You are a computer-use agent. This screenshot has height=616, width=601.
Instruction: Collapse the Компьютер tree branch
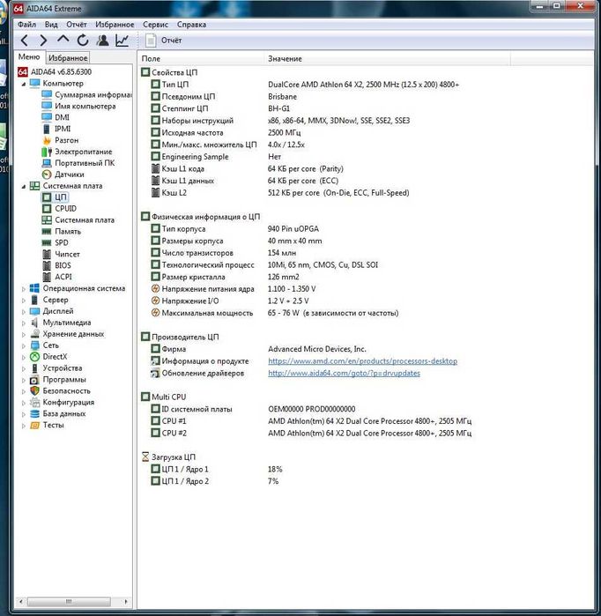(x=24, y=84)
